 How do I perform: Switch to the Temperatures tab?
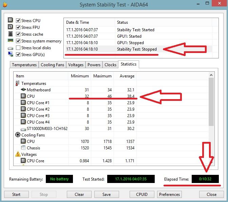click(24, 65)
